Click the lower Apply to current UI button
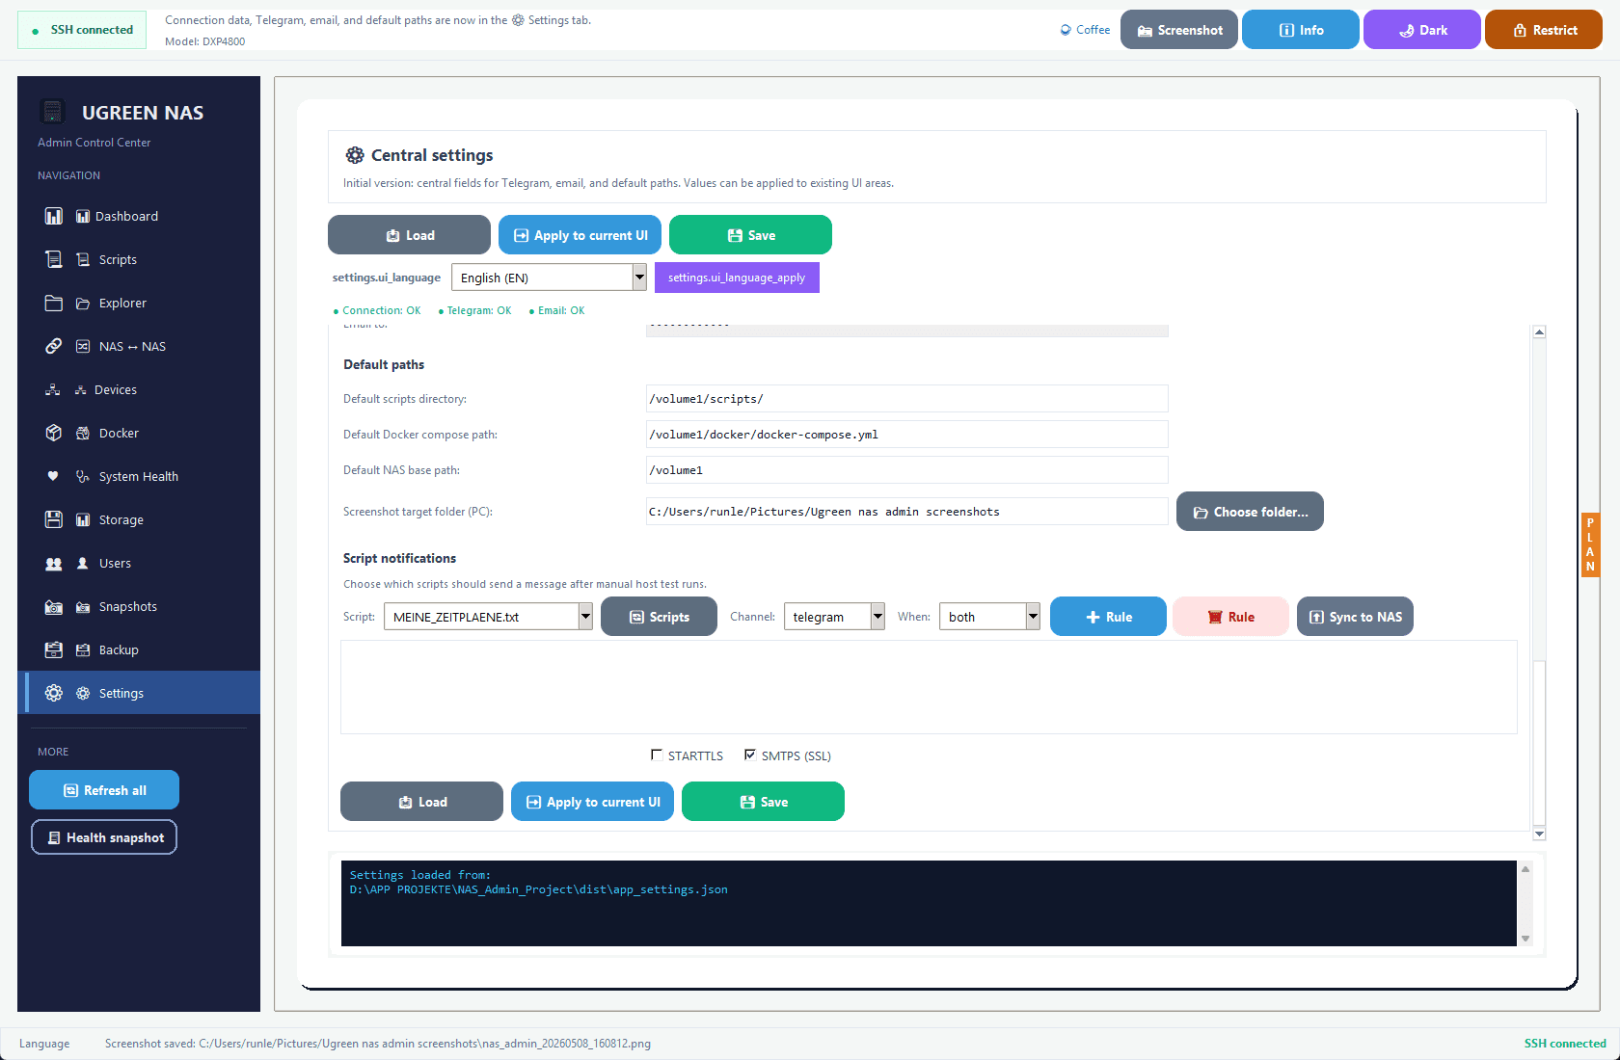Screen dimensions: 1620x1060 click(593, 802)
